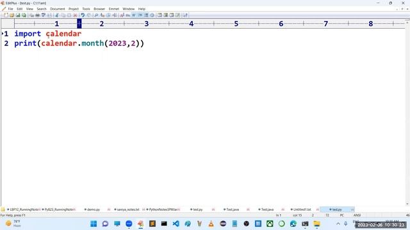Click the Redo toolbar icon
410x230 pixels.
88,15
